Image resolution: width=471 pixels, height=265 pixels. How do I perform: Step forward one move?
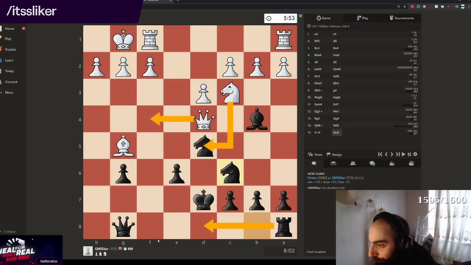click(x=392, y=154)
